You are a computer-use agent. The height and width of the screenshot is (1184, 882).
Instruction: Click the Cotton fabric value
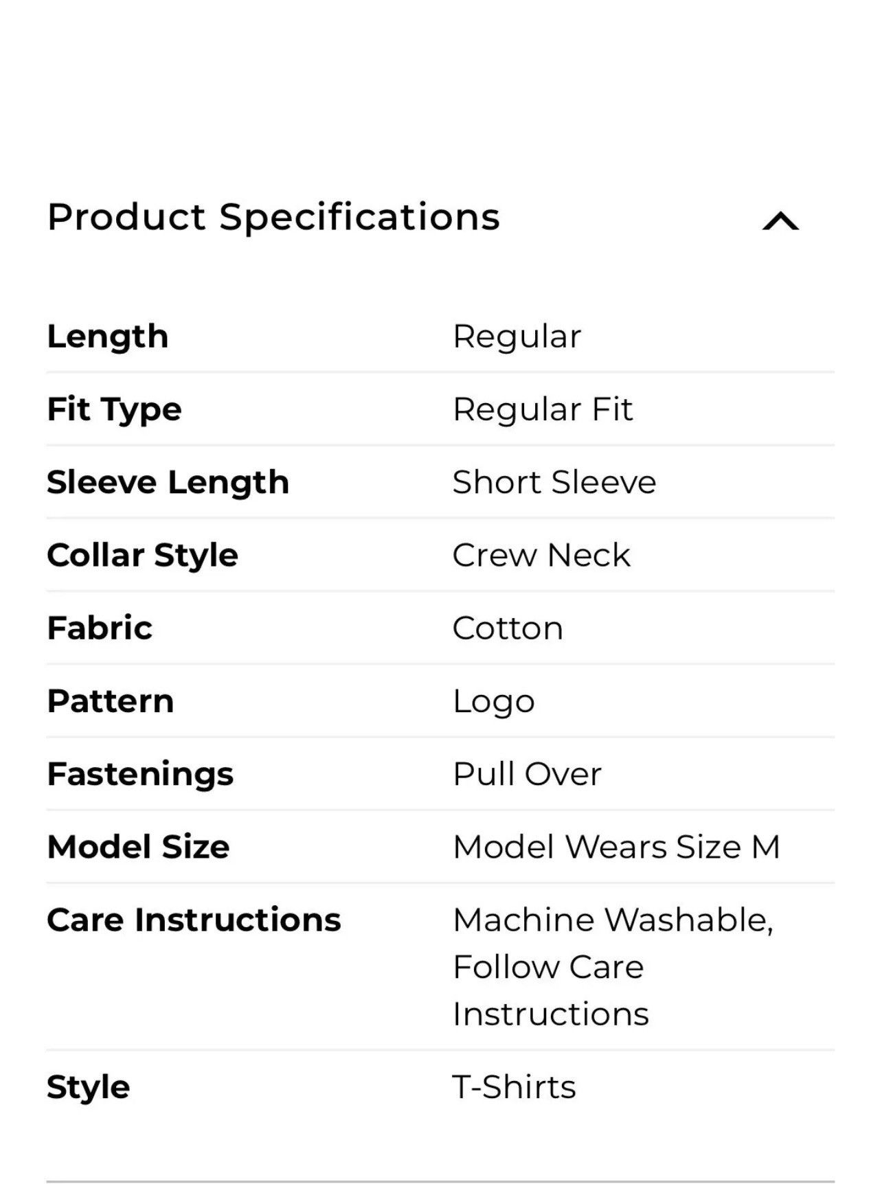point(508,628)
